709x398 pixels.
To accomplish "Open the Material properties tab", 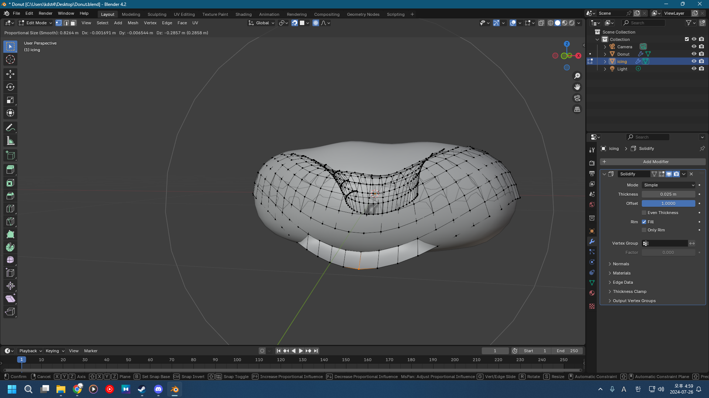I will [x=592, y=293].
